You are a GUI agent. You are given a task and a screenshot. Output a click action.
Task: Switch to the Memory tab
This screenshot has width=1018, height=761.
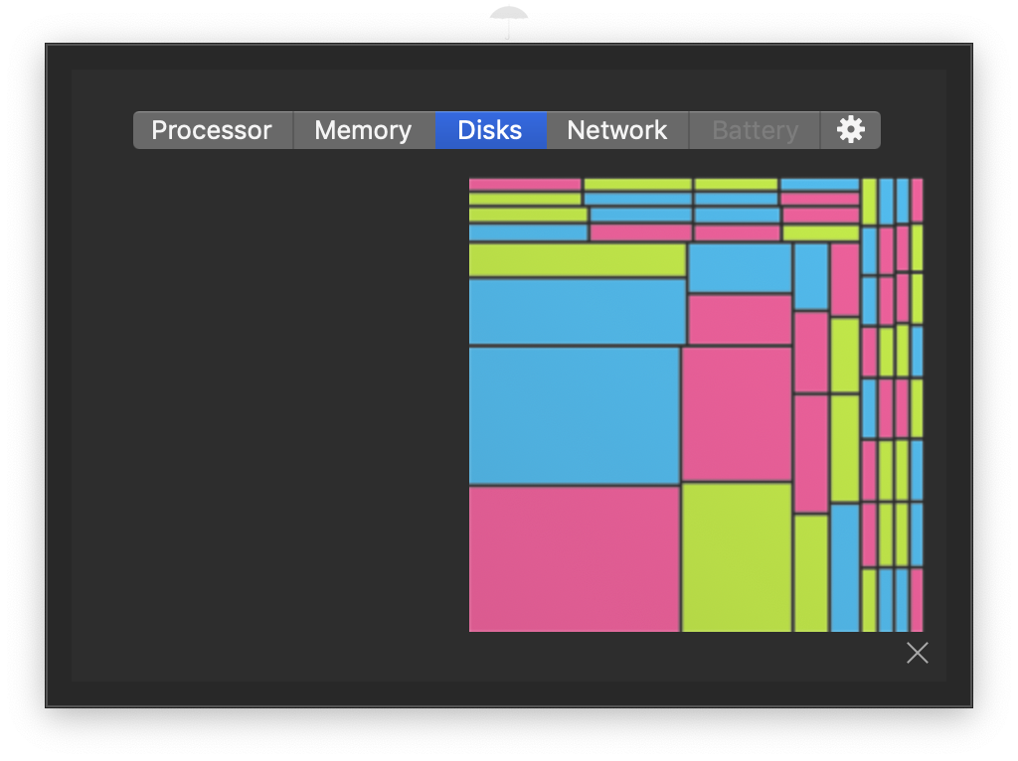364,130
